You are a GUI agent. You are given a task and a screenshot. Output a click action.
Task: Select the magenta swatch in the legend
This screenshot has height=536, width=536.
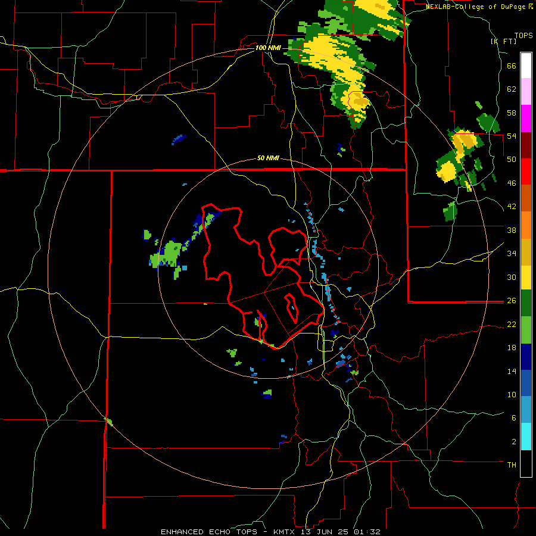[x=526, y=119]
